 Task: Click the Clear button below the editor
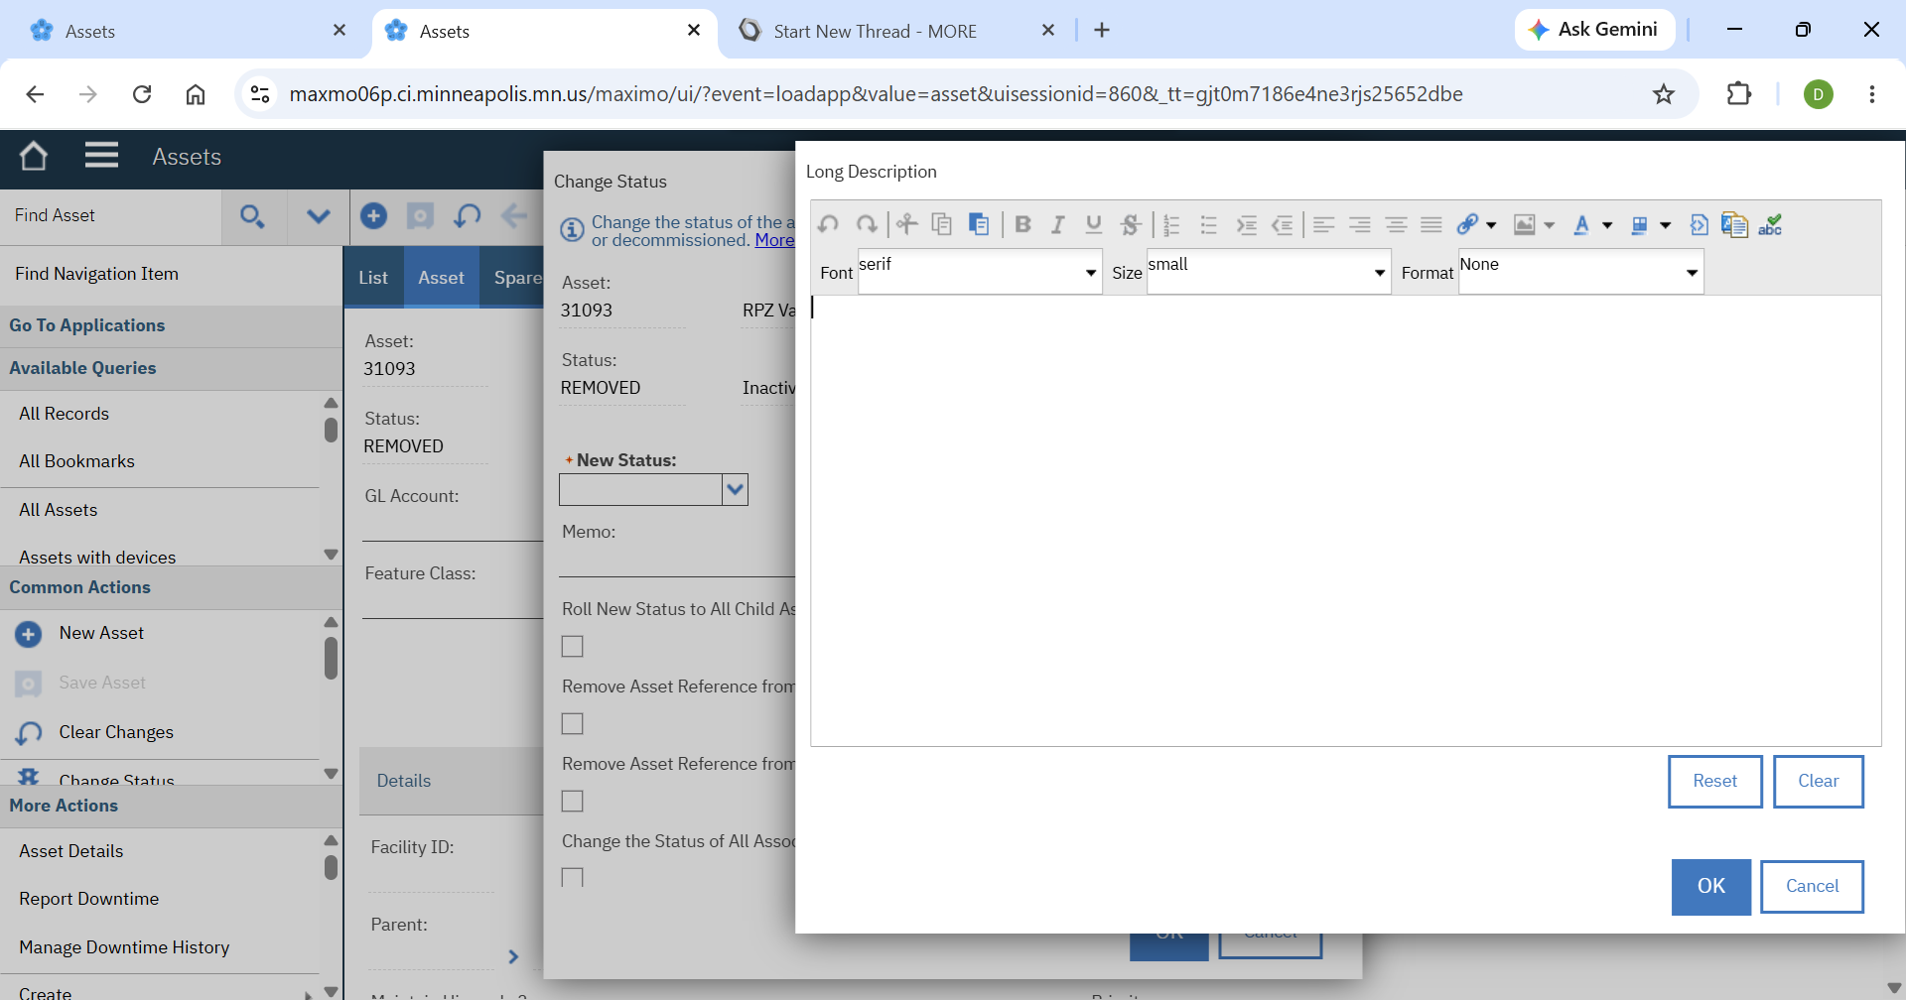click(1818, 782)
